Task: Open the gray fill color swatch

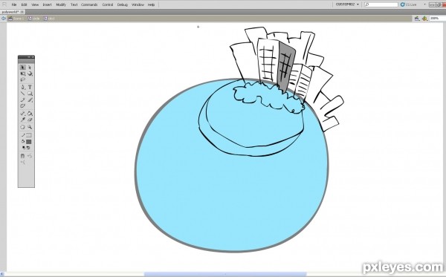Action: pos(29,142)
